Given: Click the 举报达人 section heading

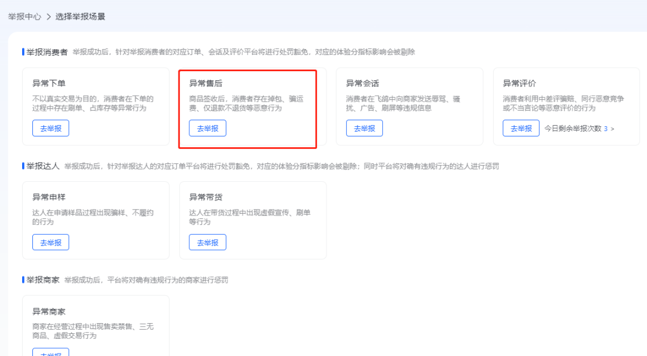Looking at the screenshot, I should pyautogui.click(x=43, y=166).
